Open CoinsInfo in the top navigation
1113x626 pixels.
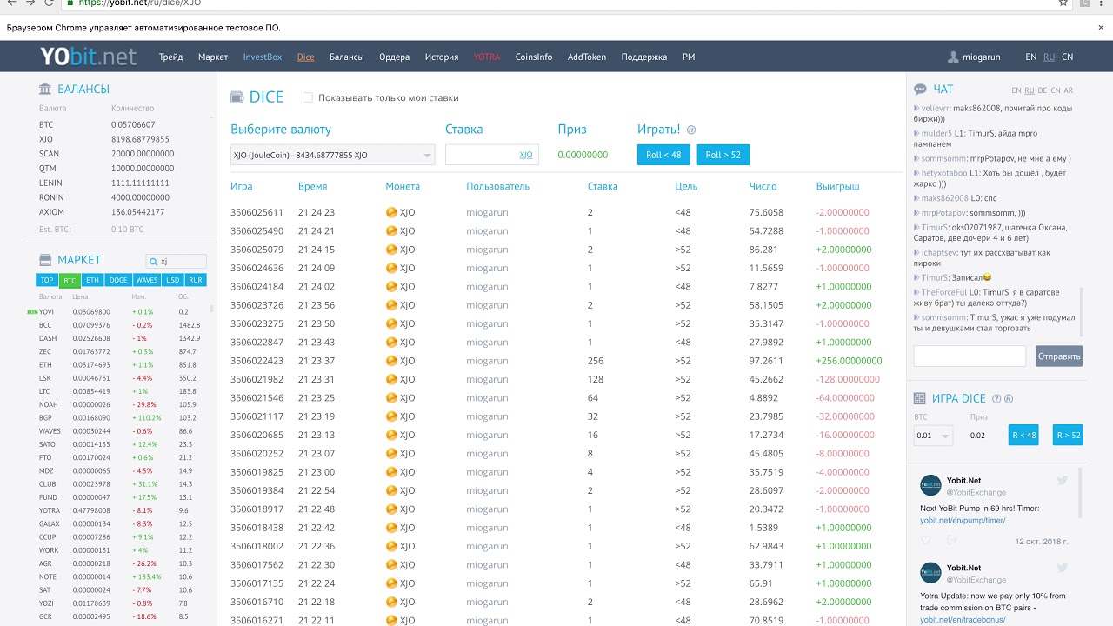(x=534, y=57)
